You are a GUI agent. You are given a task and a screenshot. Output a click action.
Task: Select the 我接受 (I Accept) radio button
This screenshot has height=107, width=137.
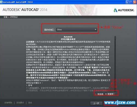pos(106,94)
